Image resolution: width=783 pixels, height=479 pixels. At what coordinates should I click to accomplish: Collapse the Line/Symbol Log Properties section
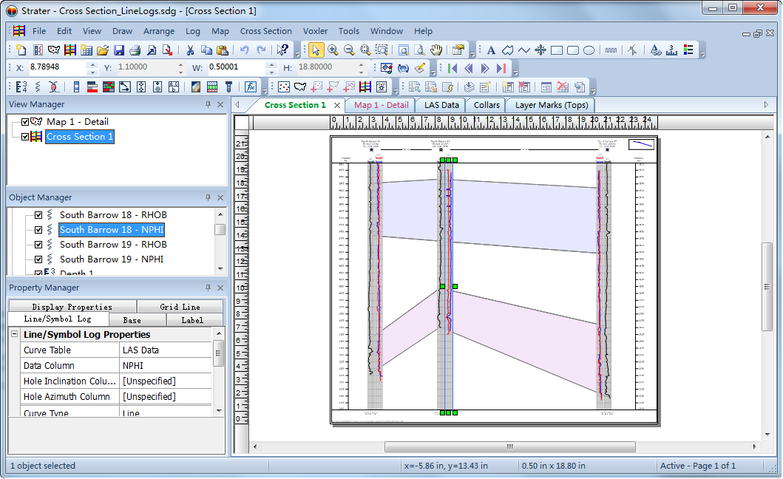pyautogui.click(x=14, y=335)
